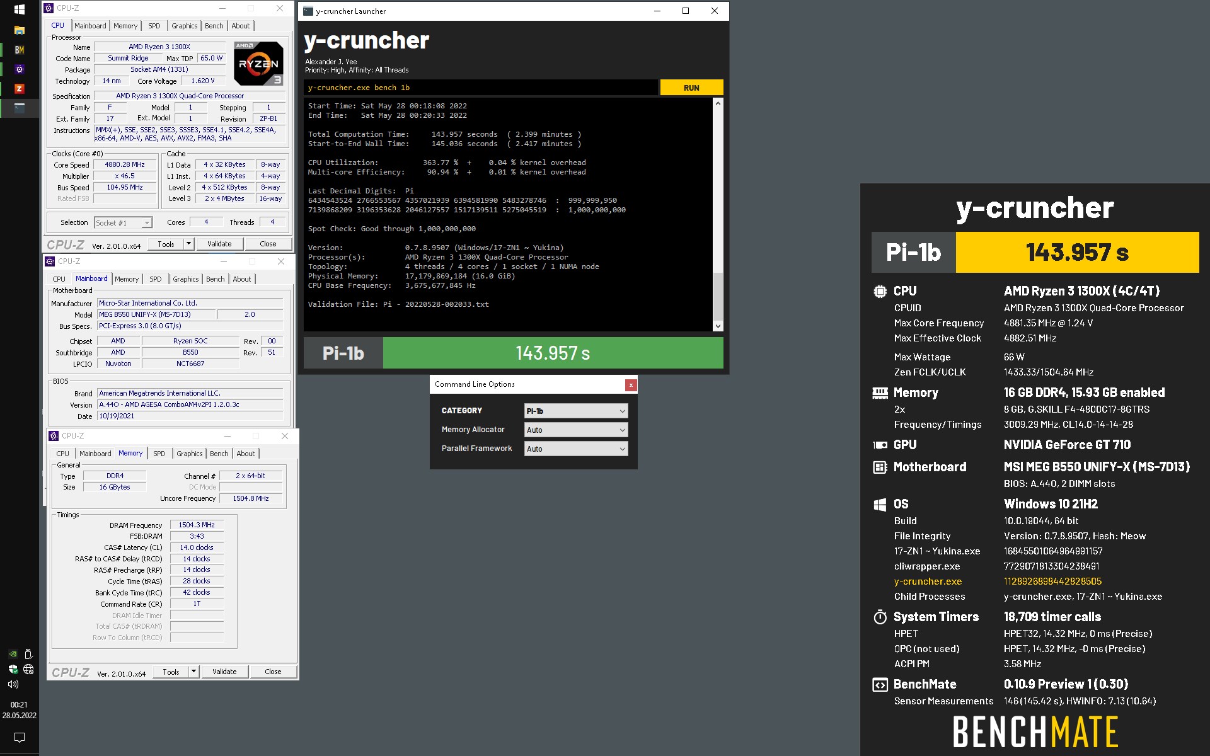The width and height of the screenshot is (1210, 756).
Task: Click the Ryzen 3 logo in CPU-Z
Action: pos(258,64)
